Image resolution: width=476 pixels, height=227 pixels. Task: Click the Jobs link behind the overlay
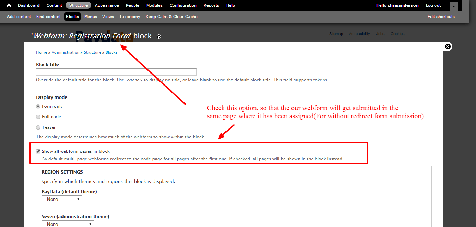point(380,34)
